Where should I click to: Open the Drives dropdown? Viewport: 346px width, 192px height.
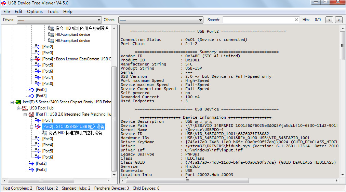pyautogui.click(x=59, y=20)
